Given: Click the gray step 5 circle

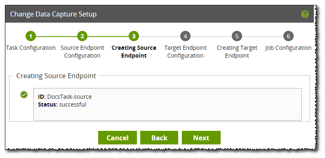Looking at the screenshot, I should tap(237, 36).
